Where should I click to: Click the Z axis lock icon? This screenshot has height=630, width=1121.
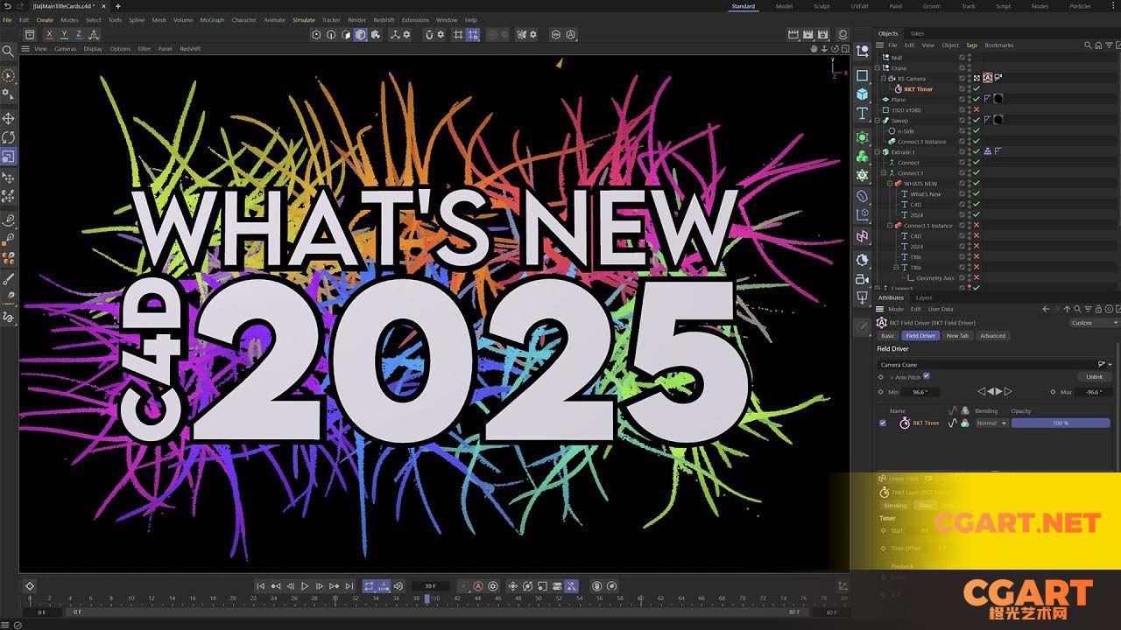[x=79, y=34]
